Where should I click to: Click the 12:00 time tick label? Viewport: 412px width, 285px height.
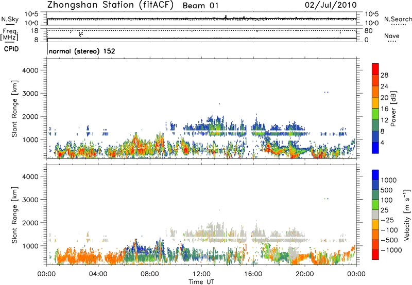[201, 274]
